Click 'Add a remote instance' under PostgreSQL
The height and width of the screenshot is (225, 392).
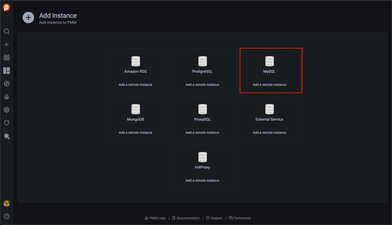pos(202,85)
